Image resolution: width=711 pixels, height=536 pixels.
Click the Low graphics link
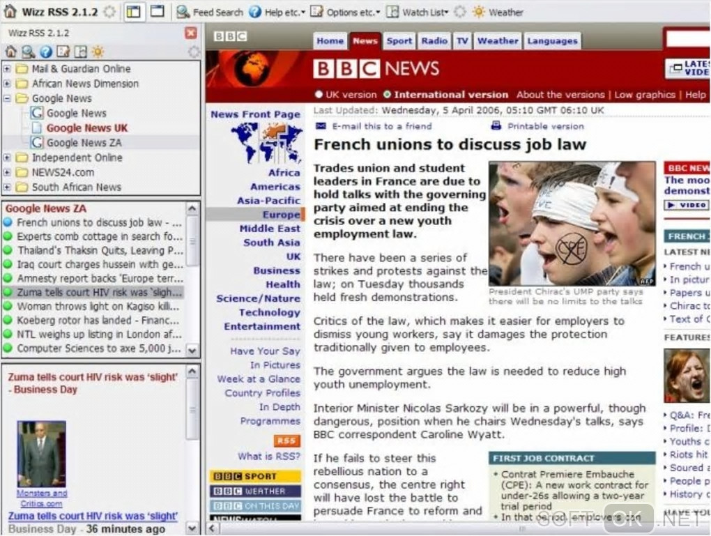pyautogui.click(x=644, y=94)
